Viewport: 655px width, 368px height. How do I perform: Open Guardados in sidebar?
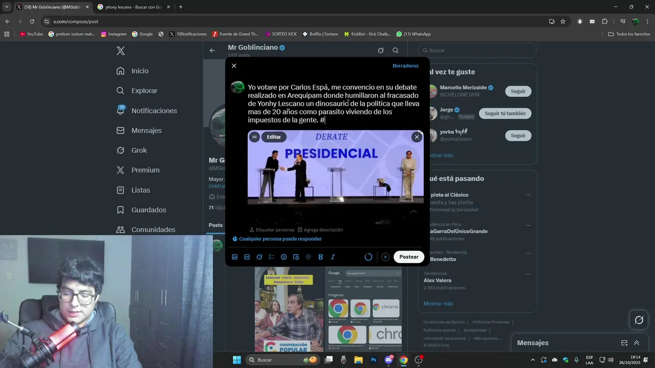[x=142, y=210]
